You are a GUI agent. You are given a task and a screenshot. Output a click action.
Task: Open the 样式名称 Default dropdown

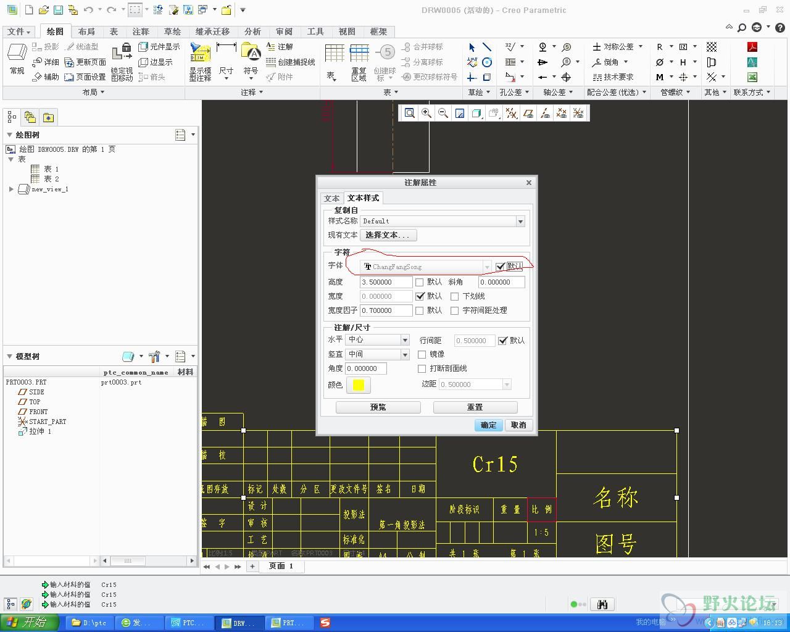coord(520,222)
